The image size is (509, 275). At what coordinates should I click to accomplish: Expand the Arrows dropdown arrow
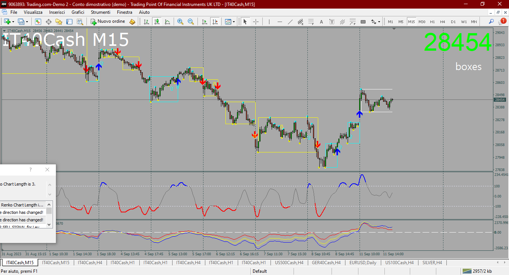[x=379, y=22]
